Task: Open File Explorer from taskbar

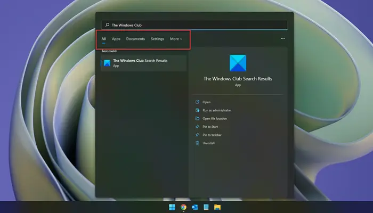Action: pos(217,207)
